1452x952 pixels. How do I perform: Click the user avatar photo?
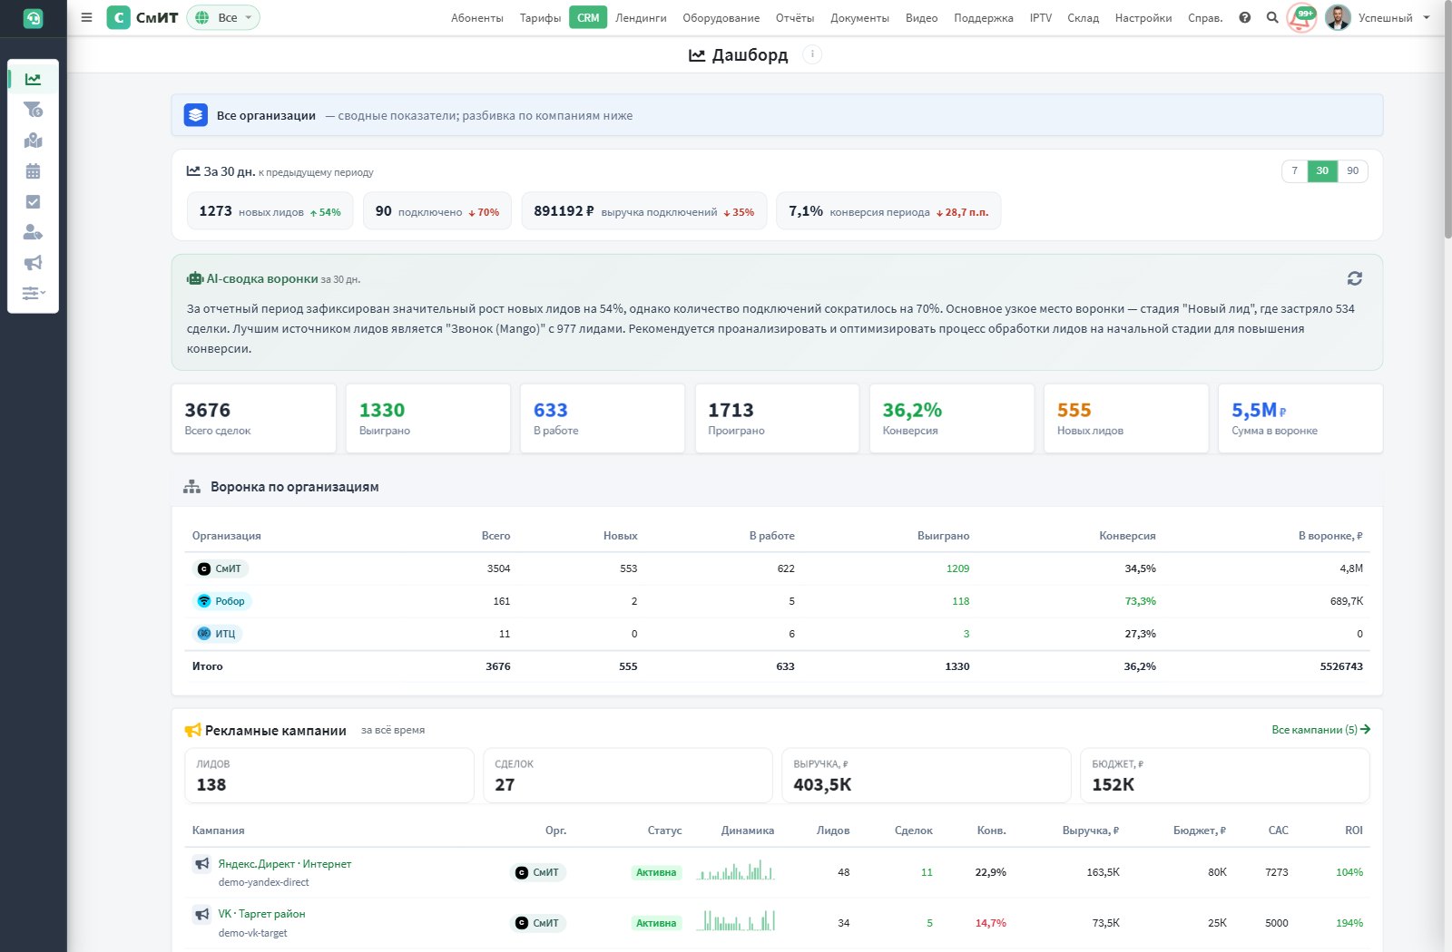(x=1338, y=17)
